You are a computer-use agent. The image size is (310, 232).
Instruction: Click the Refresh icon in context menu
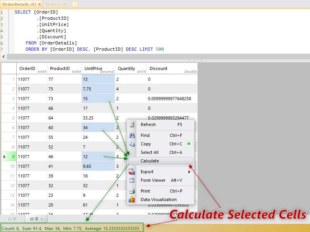tap(132, 125)
